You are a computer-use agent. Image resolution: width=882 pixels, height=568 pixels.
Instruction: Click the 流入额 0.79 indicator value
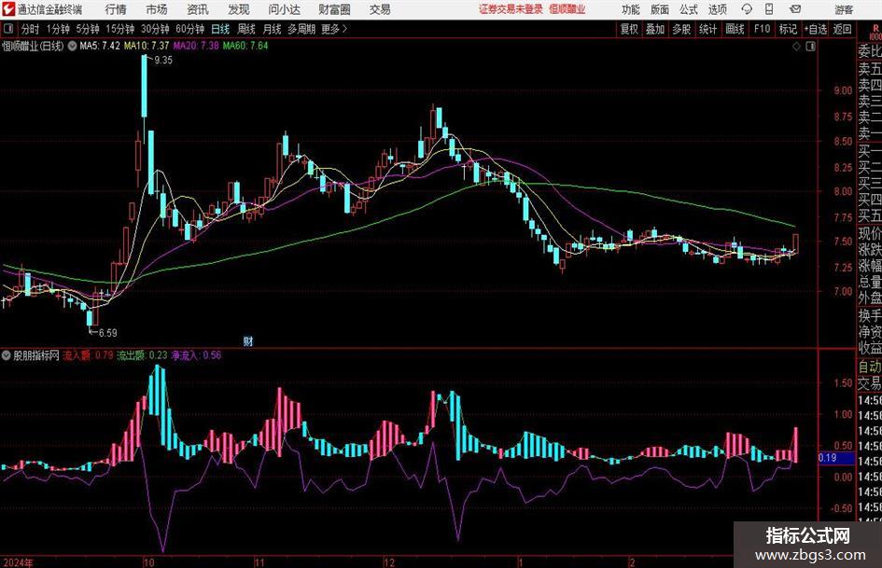pyautogui.click(x=88, y=355)
